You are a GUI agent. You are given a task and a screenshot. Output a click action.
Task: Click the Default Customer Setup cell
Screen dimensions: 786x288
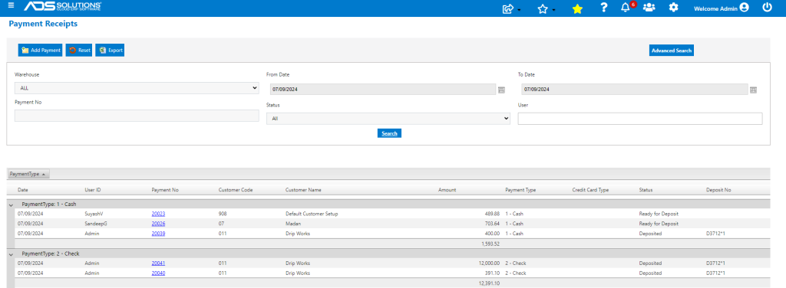pos(312,214)
